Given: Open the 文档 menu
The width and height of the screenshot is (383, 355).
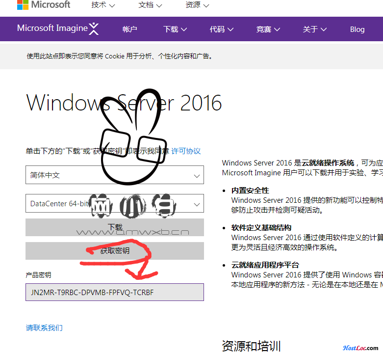Looking at the screenshot, I should [150, 5].
